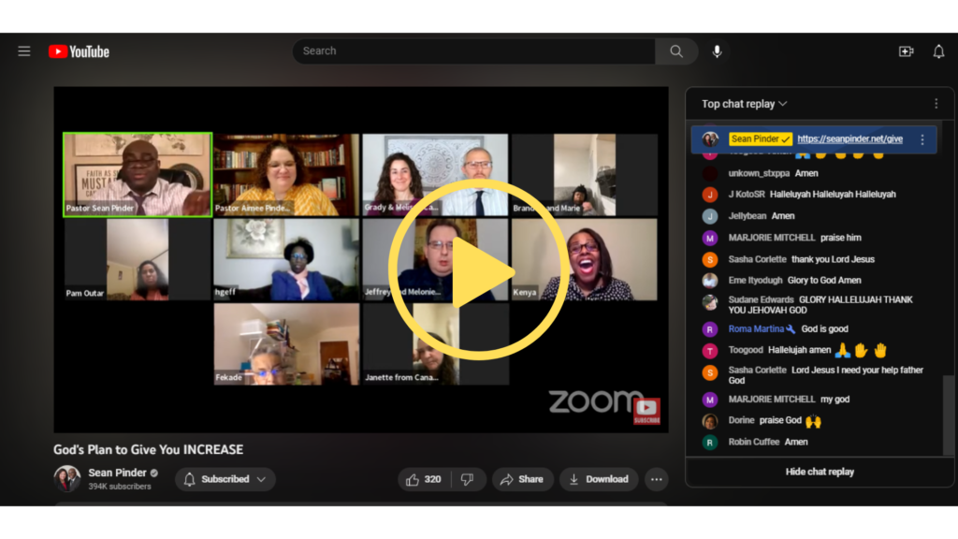Click Sasha Corlette 'I need your help' message

tap(826, 375)
